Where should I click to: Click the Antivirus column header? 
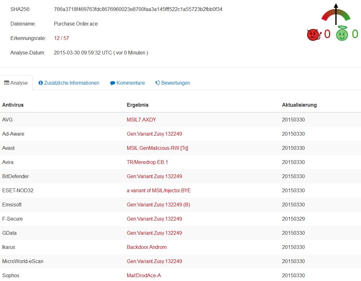(x=13, y=105)
